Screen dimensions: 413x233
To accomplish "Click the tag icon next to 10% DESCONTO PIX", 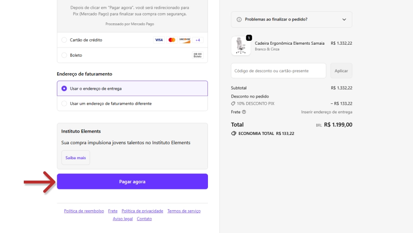I will pos(233,103).
